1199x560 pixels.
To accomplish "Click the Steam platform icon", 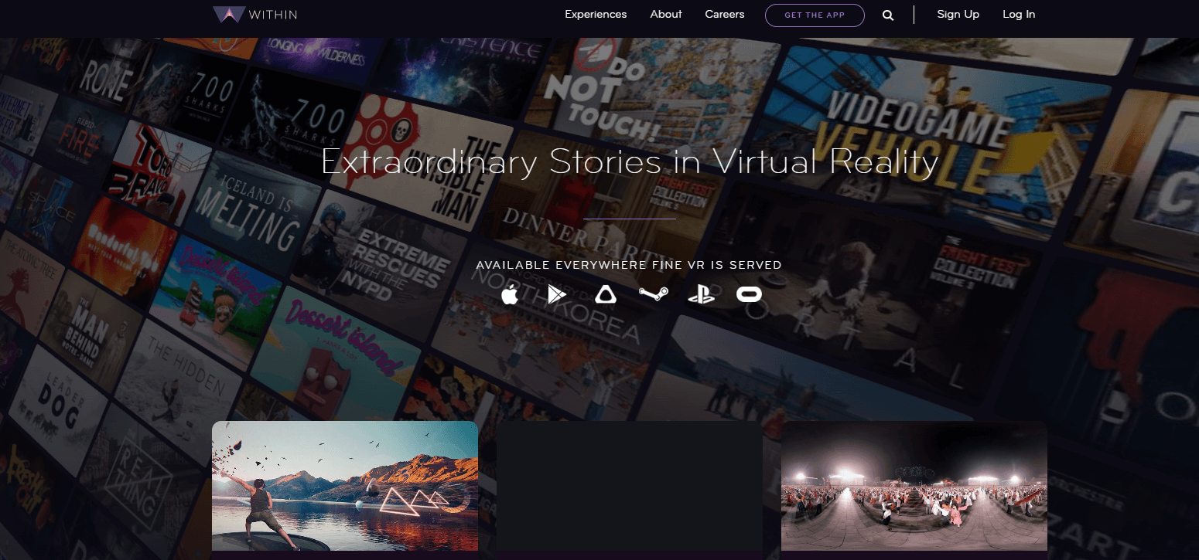I will point(654,294).
